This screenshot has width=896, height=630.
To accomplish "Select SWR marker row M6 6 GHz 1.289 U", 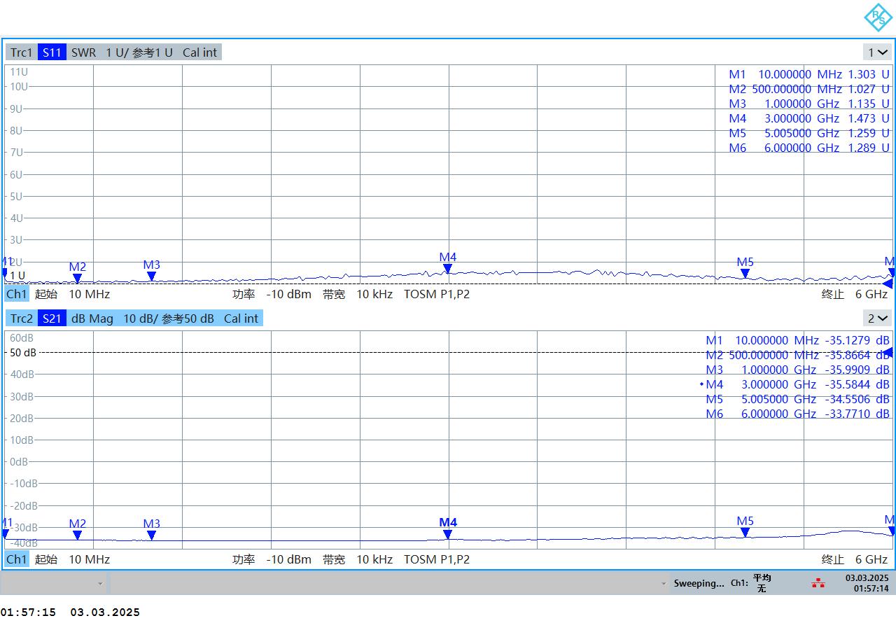I will point(809,148).
